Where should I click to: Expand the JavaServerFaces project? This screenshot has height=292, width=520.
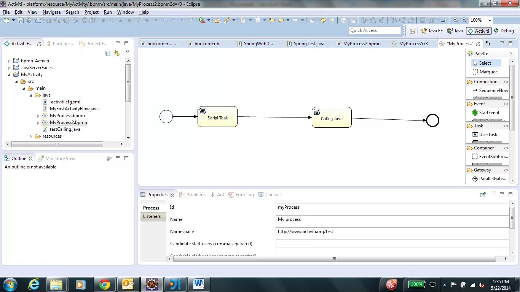(9, 68)
